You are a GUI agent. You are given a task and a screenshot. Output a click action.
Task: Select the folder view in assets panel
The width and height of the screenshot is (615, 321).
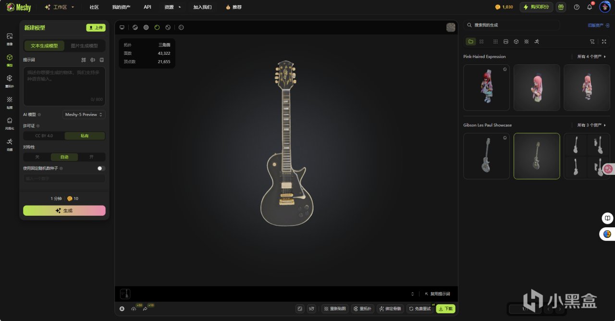[x=471, y=42]
